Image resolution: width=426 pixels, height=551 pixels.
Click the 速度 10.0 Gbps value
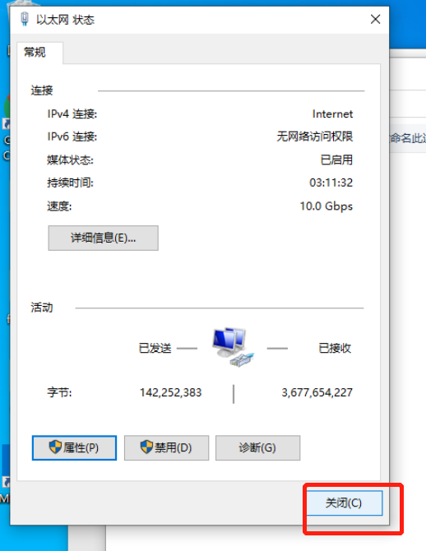[326, 206]
